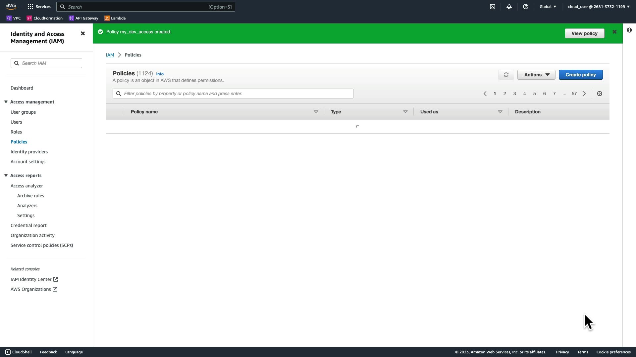Screen dimensions: 636x357
Task: Open Roles in the IAM sidebar
Action: 16,132
